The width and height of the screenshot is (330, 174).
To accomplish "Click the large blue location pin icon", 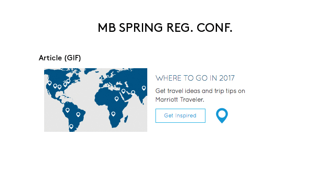I will click(222, 115).
